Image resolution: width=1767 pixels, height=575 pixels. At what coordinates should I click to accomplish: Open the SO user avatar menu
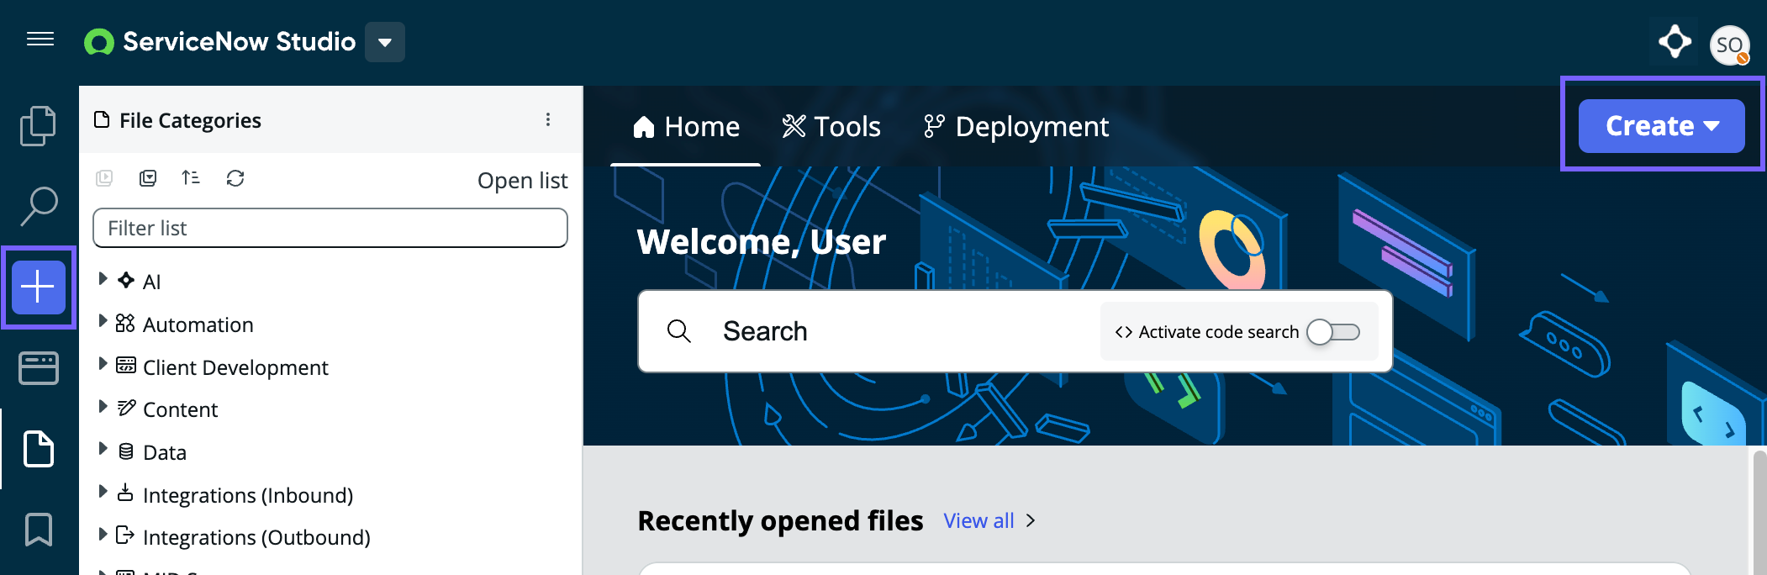click(x=1730, y=45)
